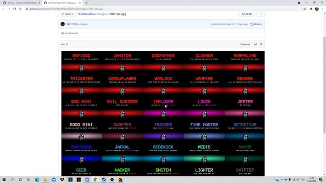
Task: Close the first GitHub browser tab
Action: pyautogui.click(x=39, y=3)
